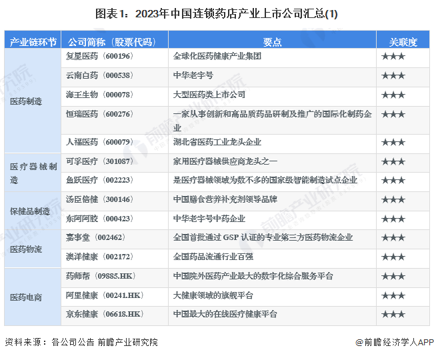The image size is (434, 356).
Task: Click the star rating in 人福医药 row
Action: point(393,143)
